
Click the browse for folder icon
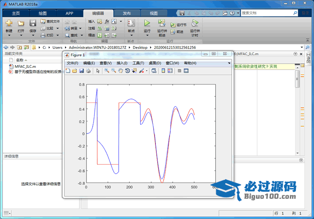point(26,47)
